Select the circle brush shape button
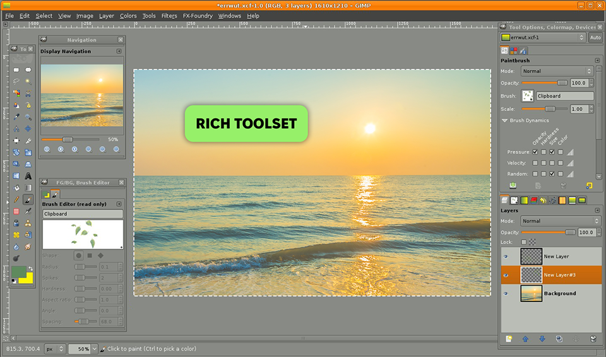606x357 pixels. [79, 256]
